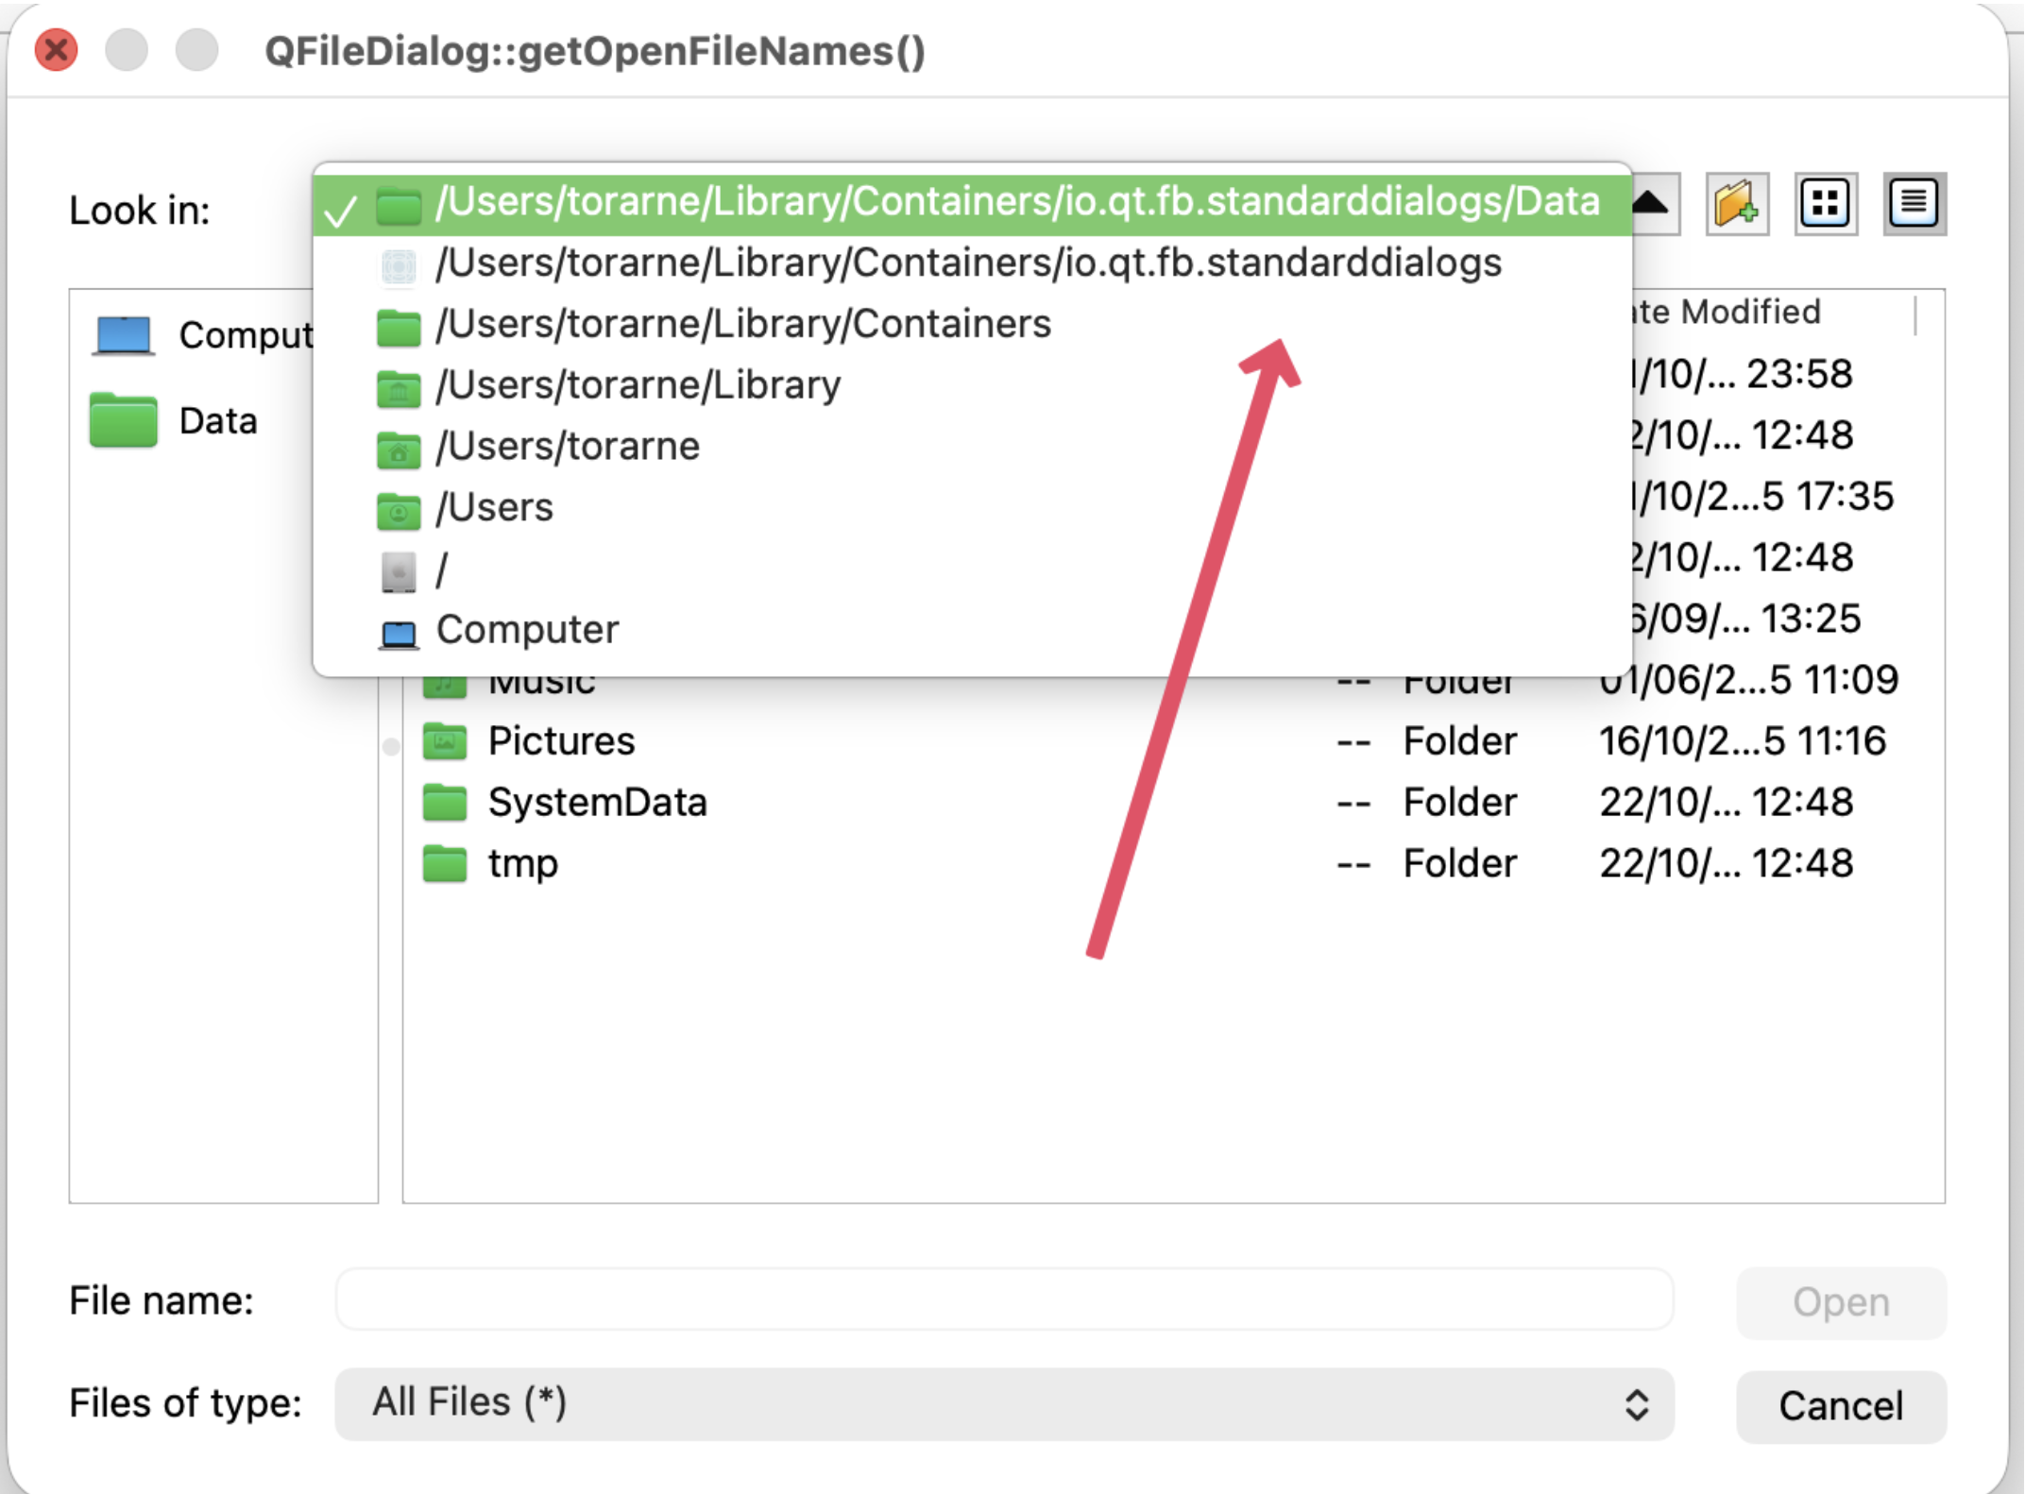The height and width of the screenshot is (1494, 2025).
Task: Select root / drive entry
Action: [x=441, y=569]
